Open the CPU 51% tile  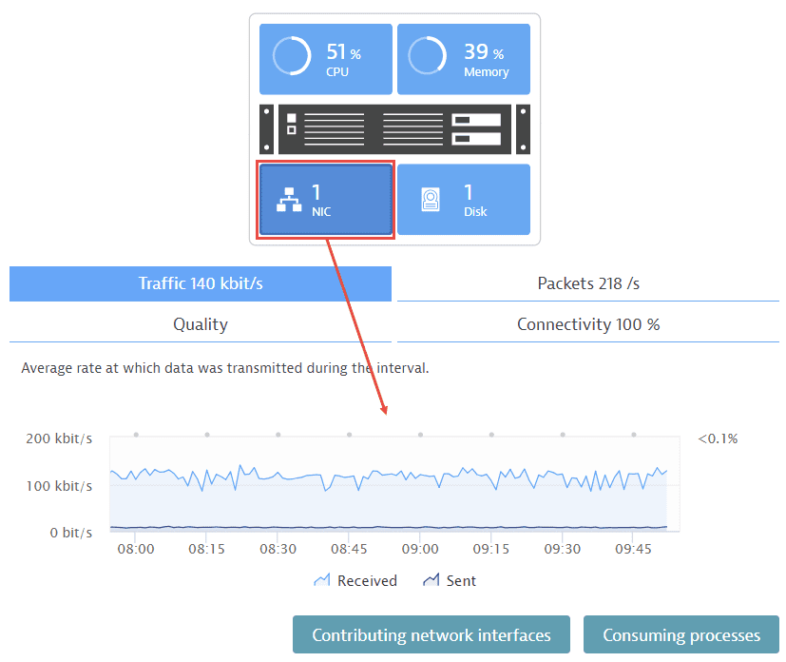(x=326, y=59)
